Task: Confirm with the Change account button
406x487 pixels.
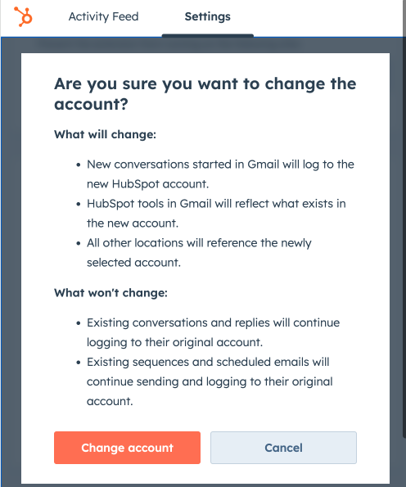Action: (127, 448)
